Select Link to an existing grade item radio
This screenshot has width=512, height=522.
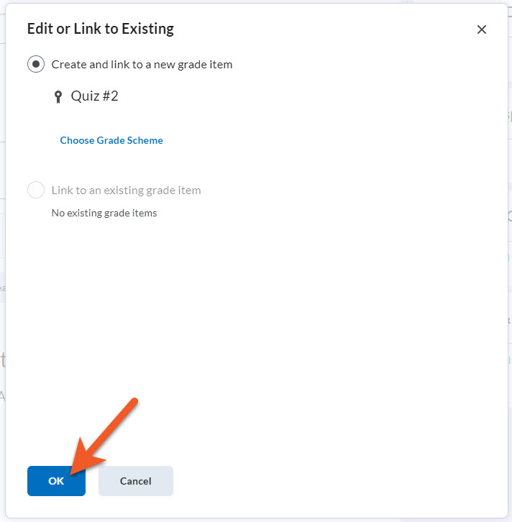click(x=36, y=191)
